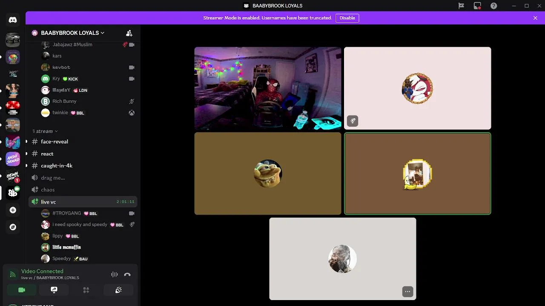Screen dimensions: 545x306
Task: Select the 2:01:11 call timer
Action: point(126,202)
